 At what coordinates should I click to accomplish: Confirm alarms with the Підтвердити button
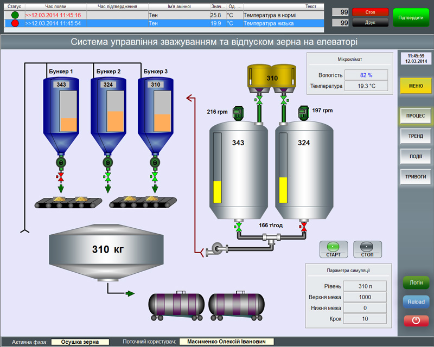pos(411,17)
